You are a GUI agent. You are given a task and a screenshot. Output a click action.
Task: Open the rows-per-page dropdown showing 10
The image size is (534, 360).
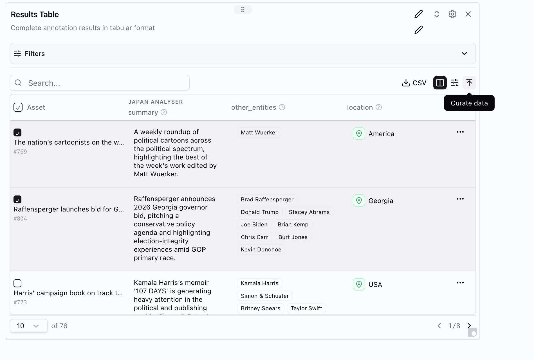(28, 326)
